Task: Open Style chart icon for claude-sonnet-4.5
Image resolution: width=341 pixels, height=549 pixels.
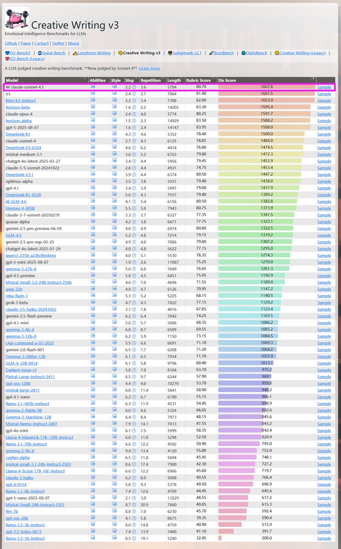Action: pyautogui.click(x=115, y=87)
